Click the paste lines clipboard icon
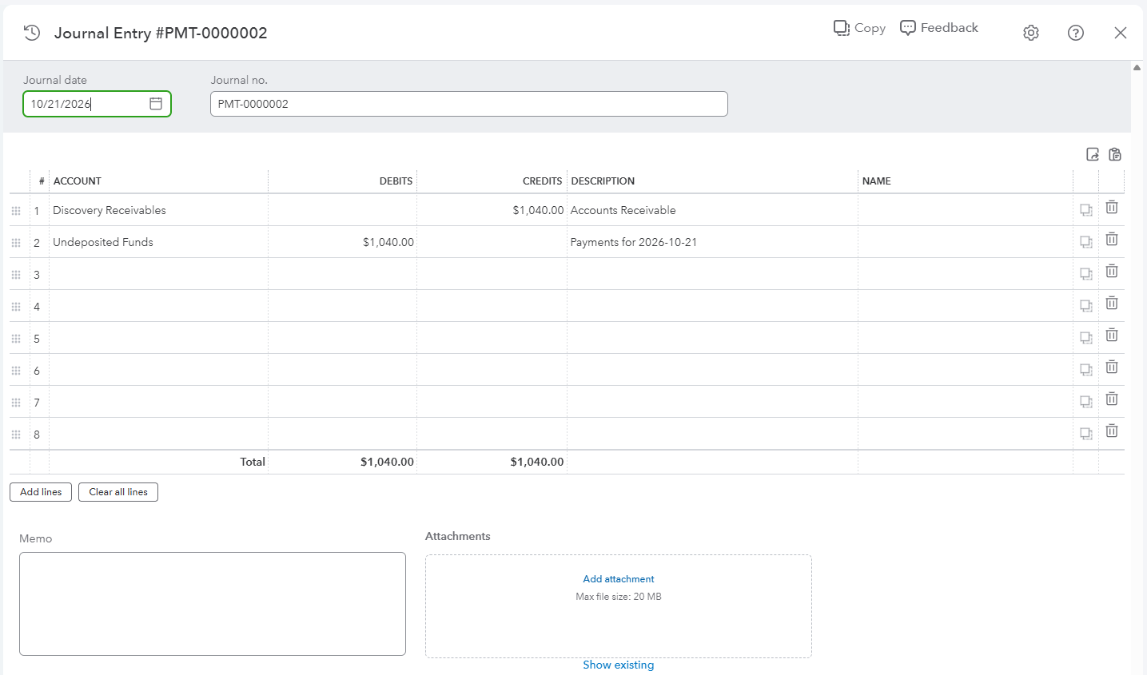Image resolution: width=1147 pixels, height=675 pixels. pos(1115,154)
